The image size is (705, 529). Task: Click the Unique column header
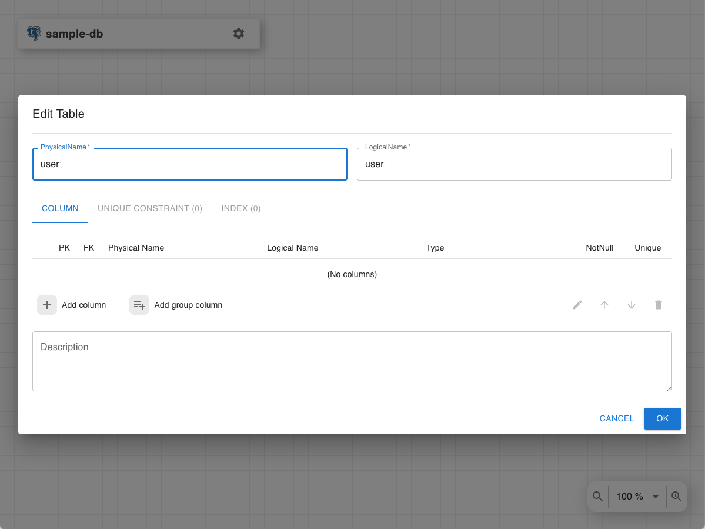647,248
